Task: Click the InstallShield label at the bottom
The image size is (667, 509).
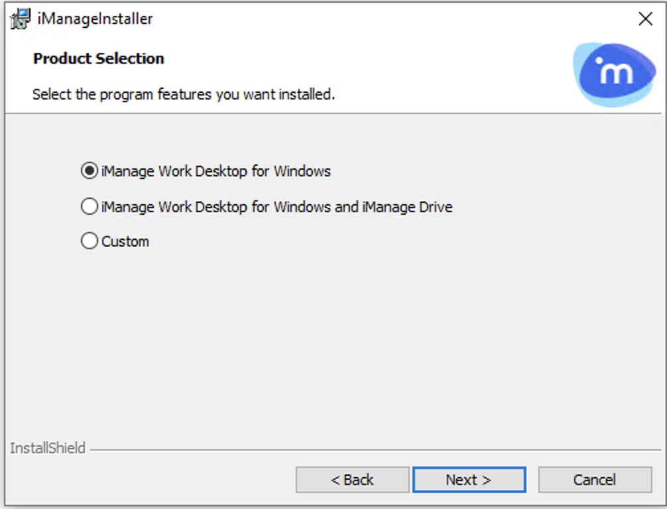Action: 48,448
